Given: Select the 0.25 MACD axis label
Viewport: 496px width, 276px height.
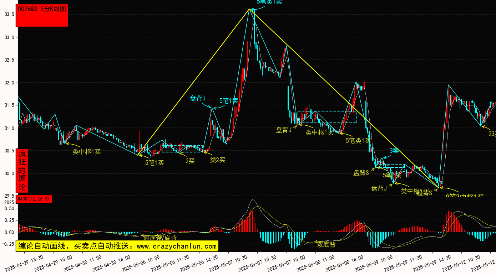Looking at the screenshot, I should click(9, 220).
